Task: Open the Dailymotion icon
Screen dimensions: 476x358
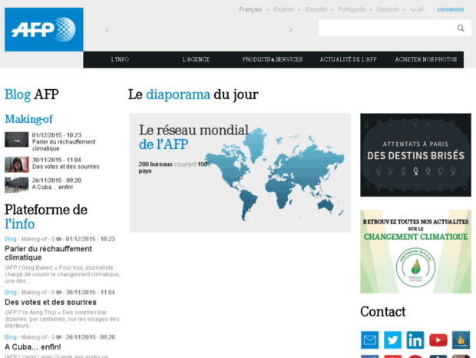Action: point(461,340)
